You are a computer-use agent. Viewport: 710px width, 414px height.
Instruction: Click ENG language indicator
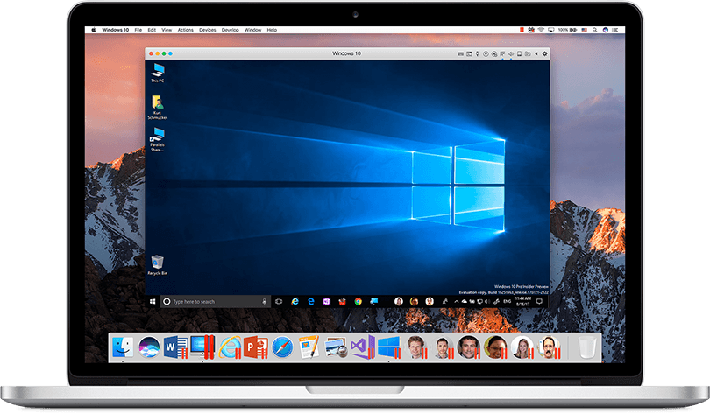coord(507,301)
